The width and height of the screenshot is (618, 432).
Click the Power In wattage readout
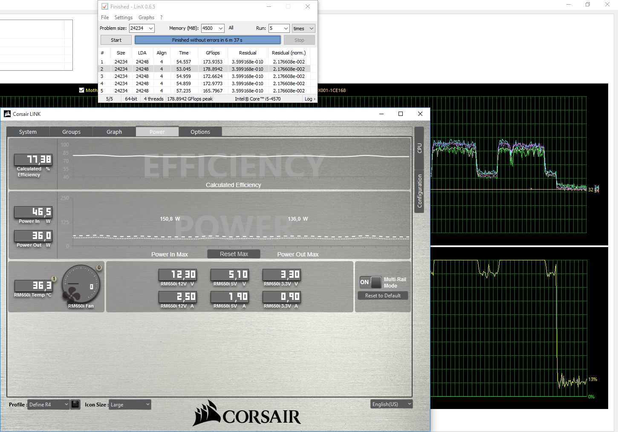[33, 212]
